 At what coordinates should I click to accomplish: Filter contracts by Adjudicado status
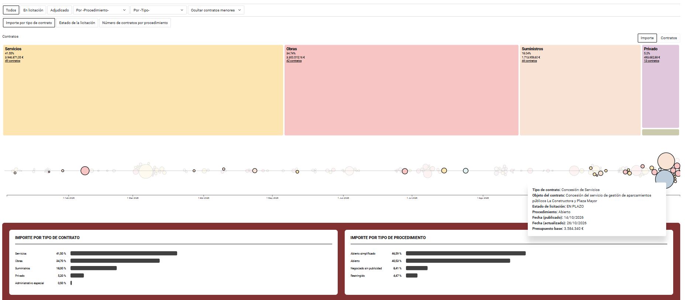[59, 10]
